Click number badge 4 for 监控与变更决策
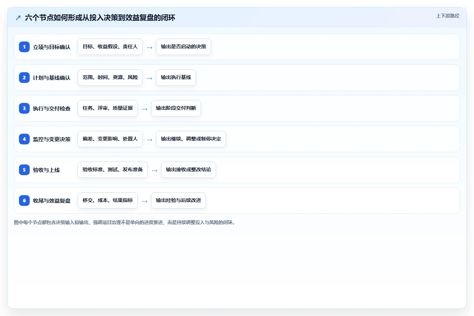 pyautogui.click(x=24, y=139)
